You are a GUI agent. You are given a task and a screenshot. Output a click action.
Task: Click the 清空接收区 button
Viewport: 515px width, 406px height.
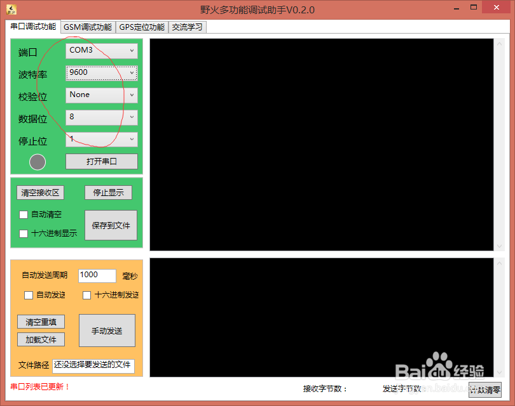41,193
